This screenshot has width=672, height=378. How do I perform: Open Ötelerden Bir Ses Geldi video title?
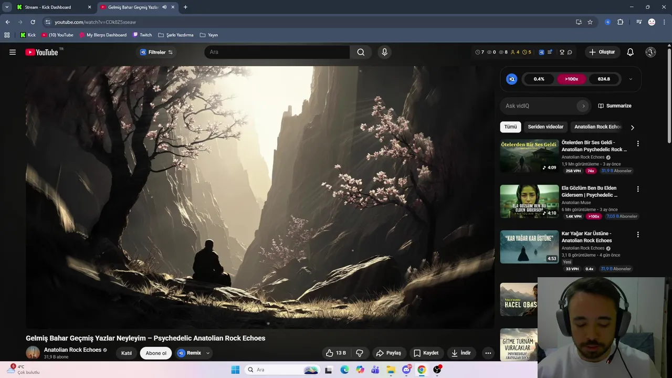coord(594,146)
